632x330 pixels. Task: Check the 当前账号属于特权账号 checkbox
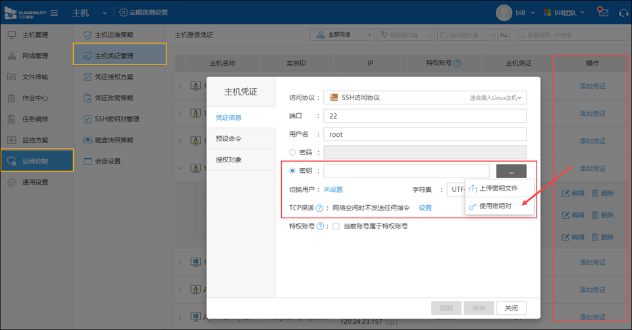(336, 226)
